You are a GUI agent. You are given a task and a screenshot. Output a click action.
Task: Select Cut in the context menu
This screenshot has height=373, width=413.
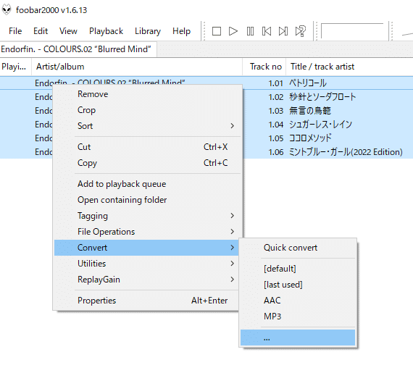pyautogui.click(x=148, y=147)
